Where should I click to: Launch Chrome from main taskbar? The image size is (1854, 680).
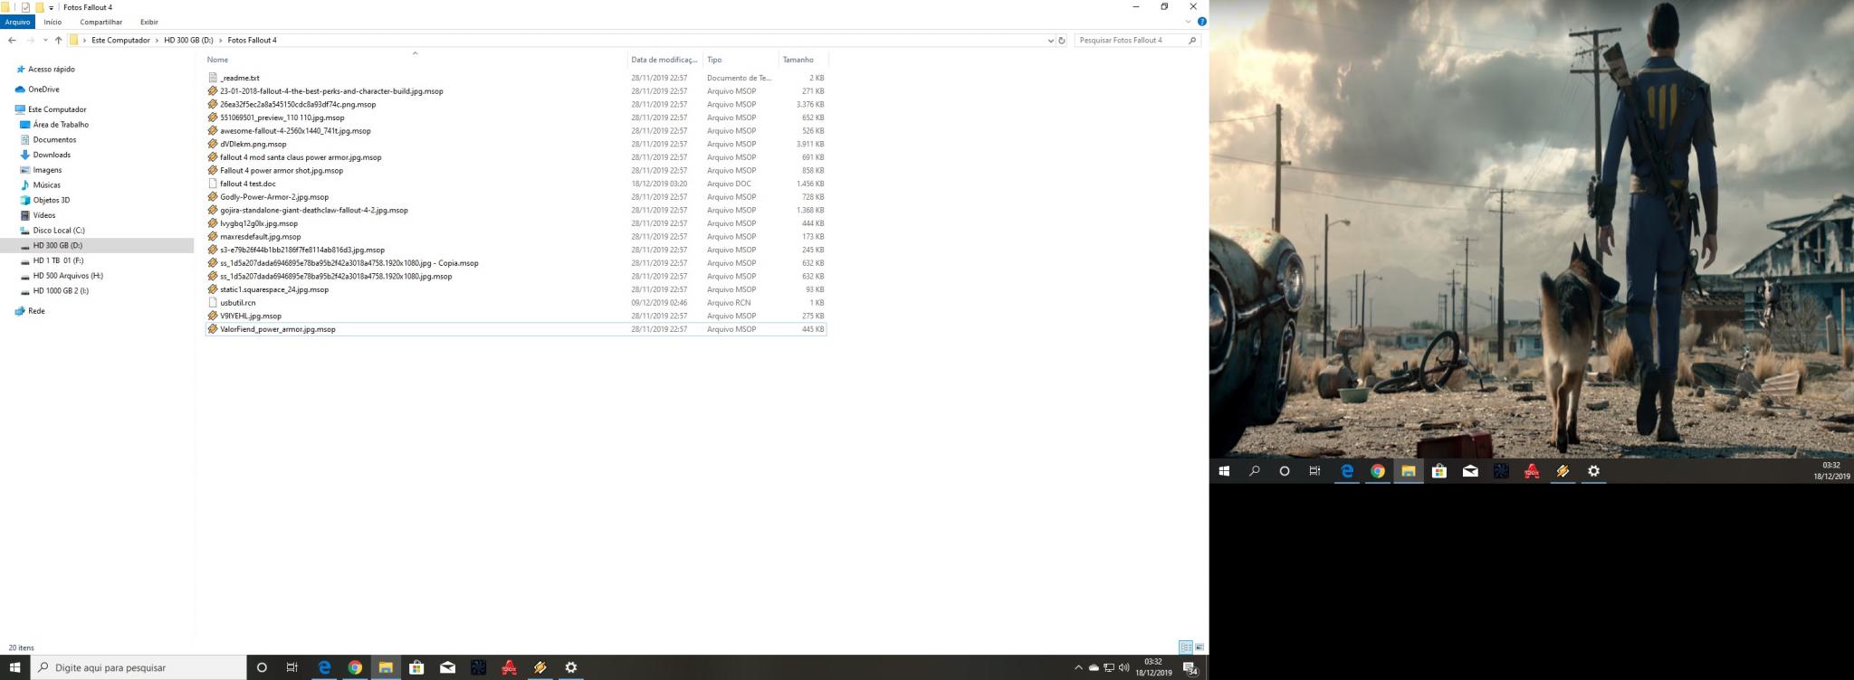pos(355,667)
